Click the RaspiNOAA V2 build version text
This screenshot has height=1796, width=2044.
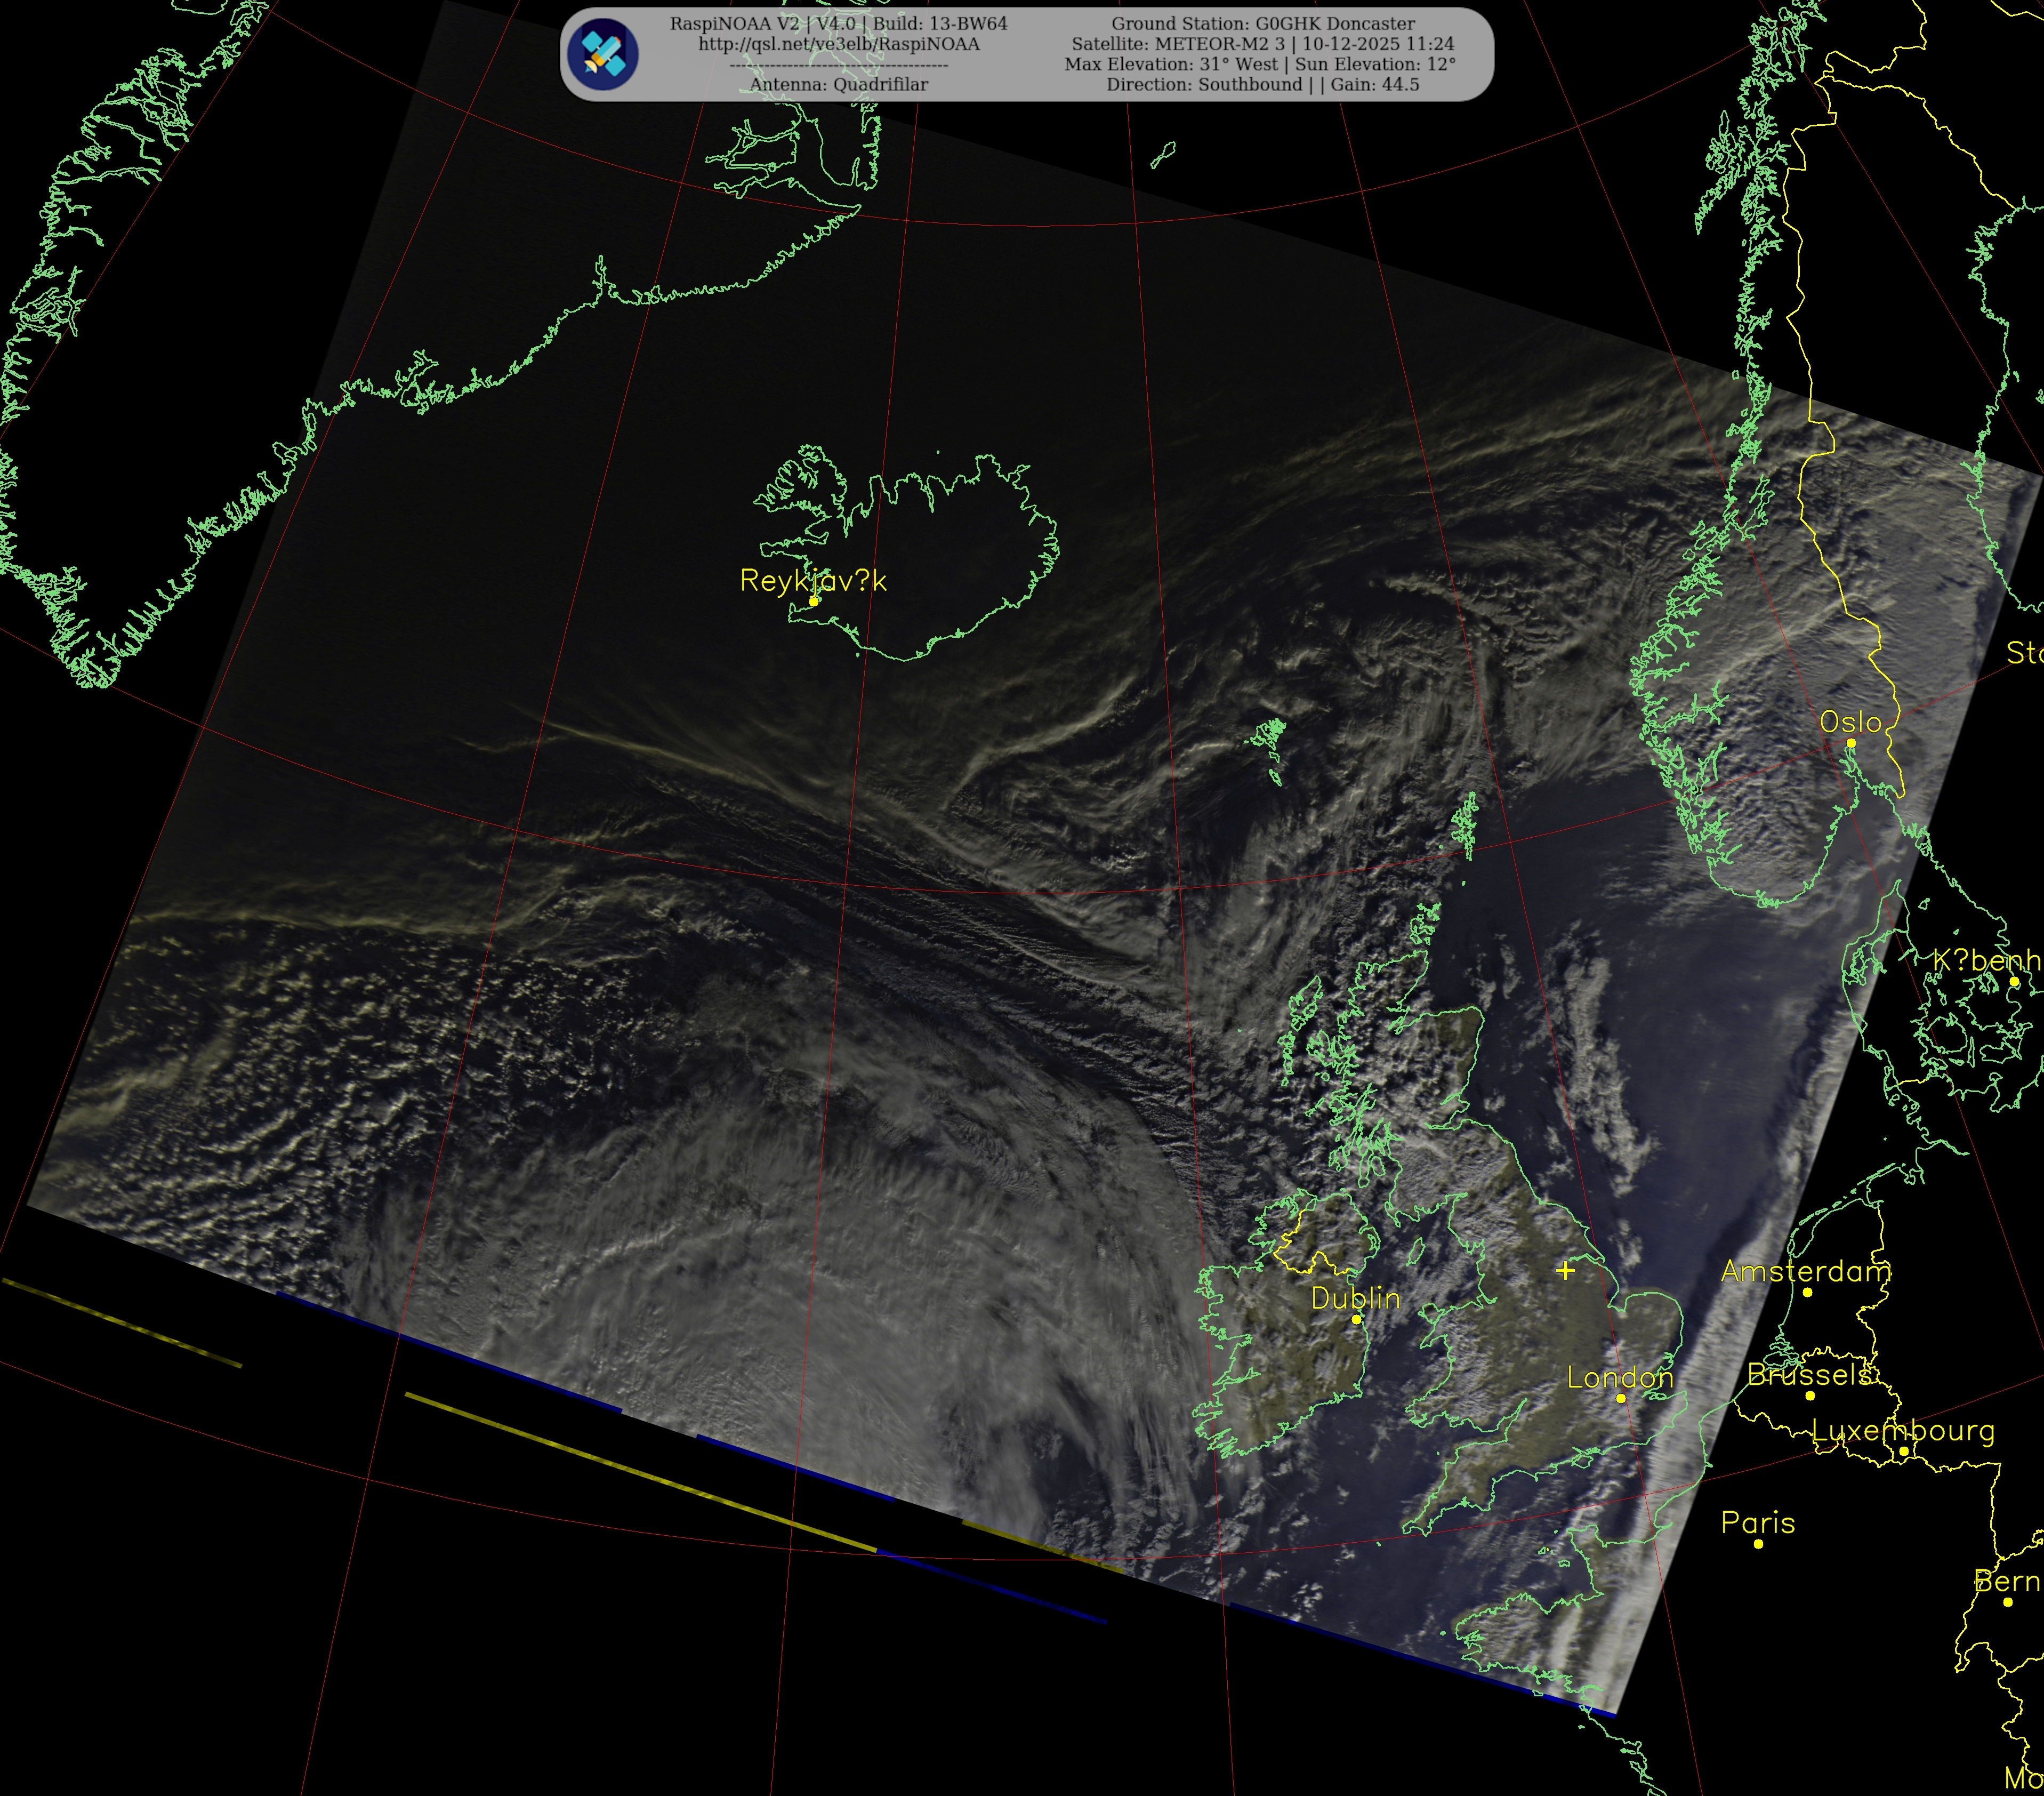pyautogui.click(x=838, y=23)
